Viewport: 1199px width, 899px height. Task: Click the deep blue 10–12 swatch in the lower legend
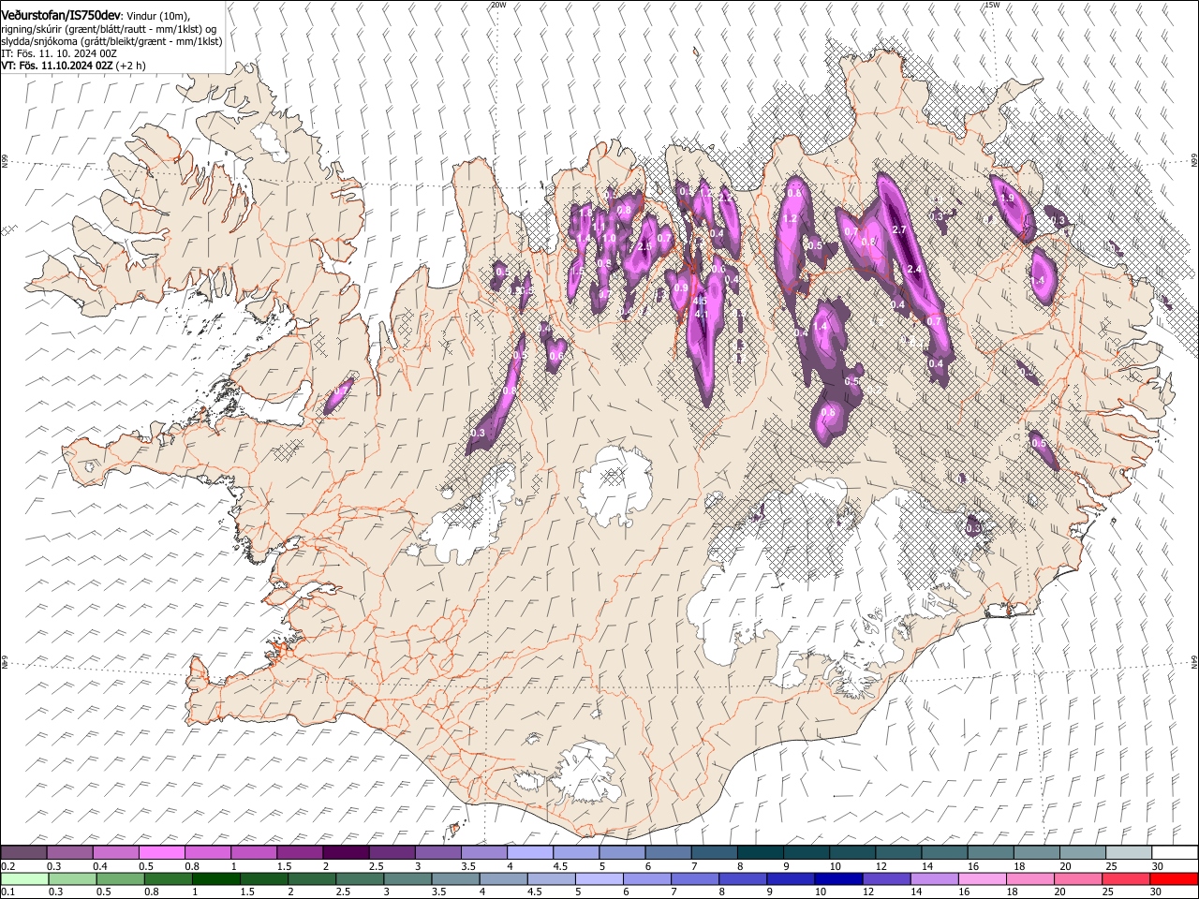(x=837, y=878)
